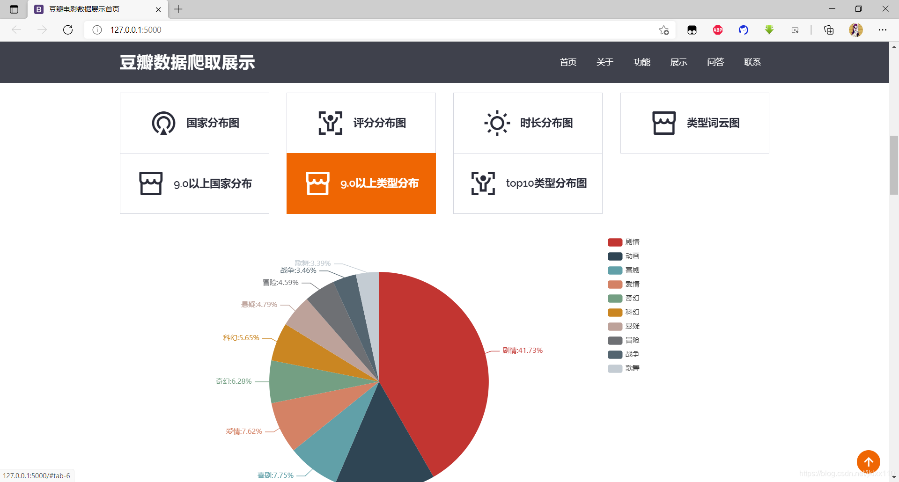Open 关于 in navigation bar
The height and width of the screenshot is (482, 899).
(605, 62)
